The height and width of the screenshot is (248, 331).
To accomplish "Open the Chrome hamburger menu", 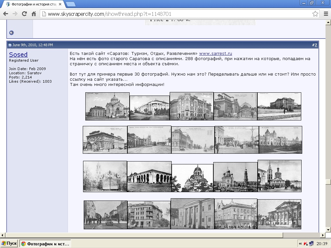I will coord(326,14).
